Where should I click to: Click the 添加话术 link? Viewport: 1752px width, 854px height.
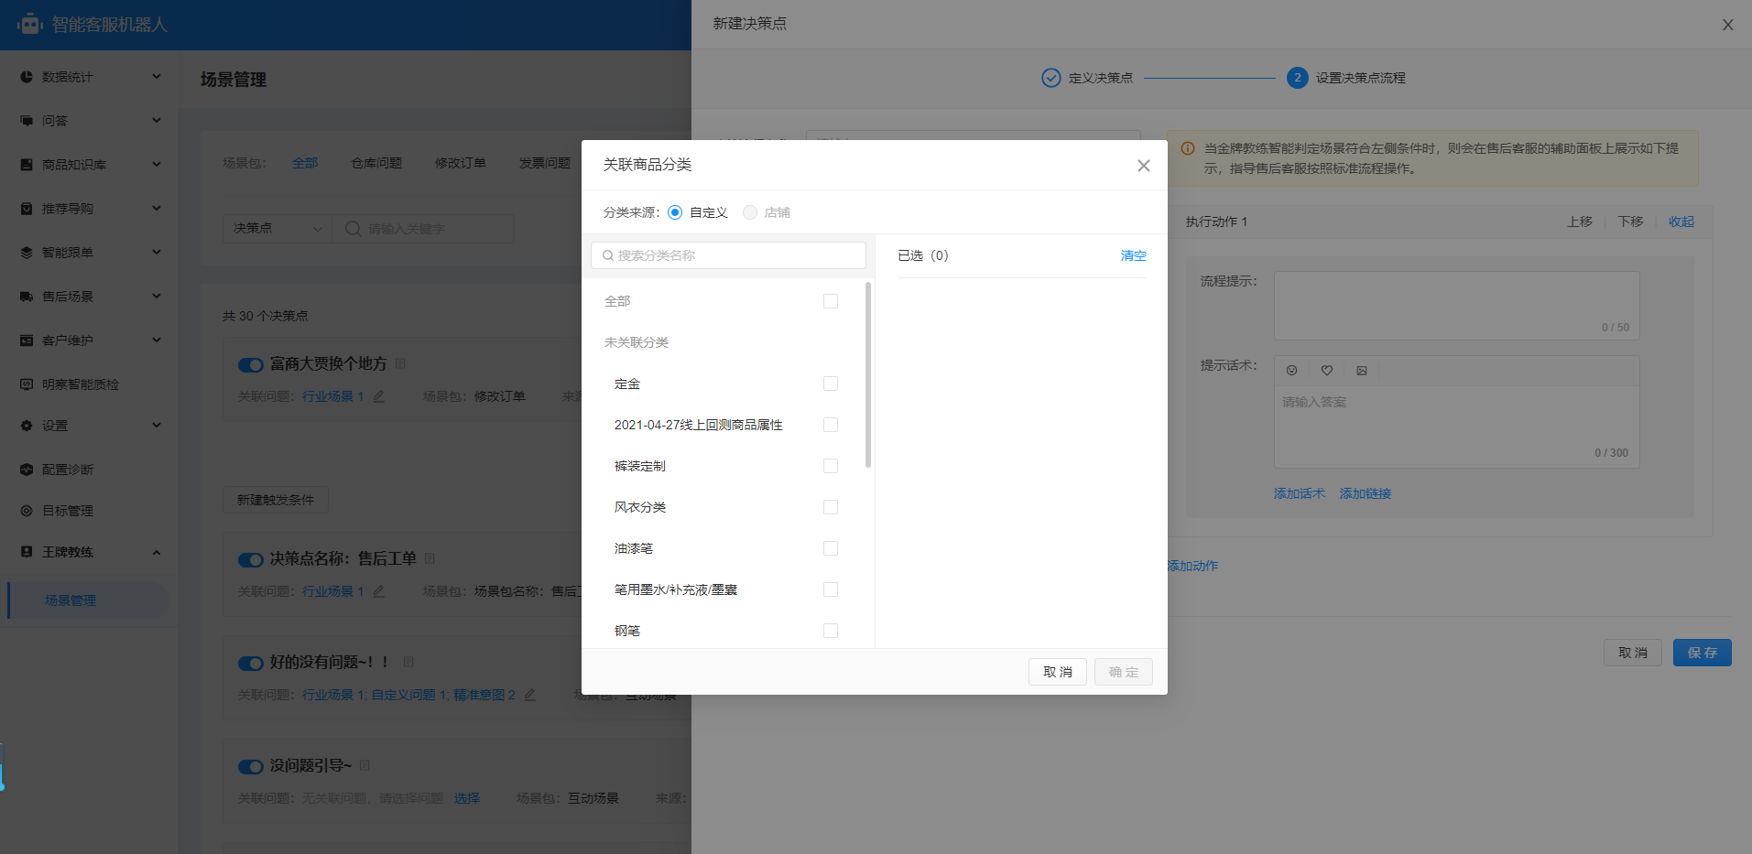coord(1300,493)
